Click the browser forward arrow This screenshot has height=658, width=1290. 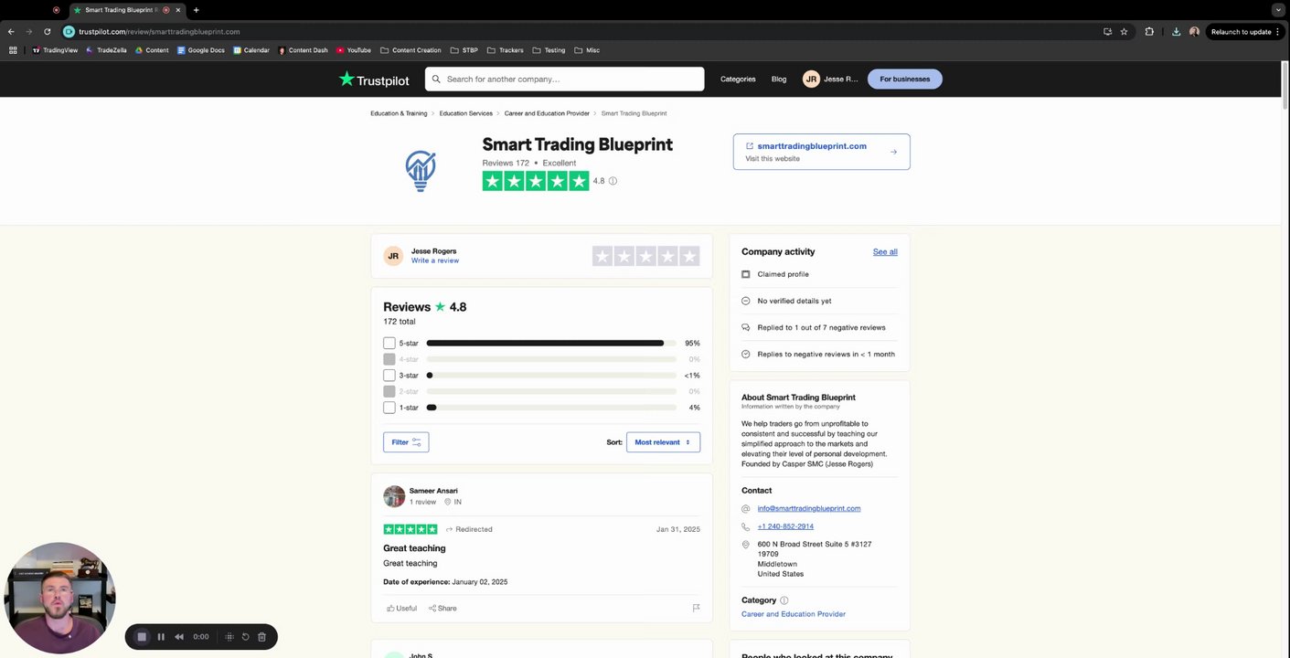tap(28, 31)
